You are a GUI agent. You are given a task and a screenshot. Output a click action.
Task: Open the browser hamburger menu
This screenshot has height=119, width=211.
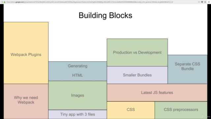[x=209, y=2]
